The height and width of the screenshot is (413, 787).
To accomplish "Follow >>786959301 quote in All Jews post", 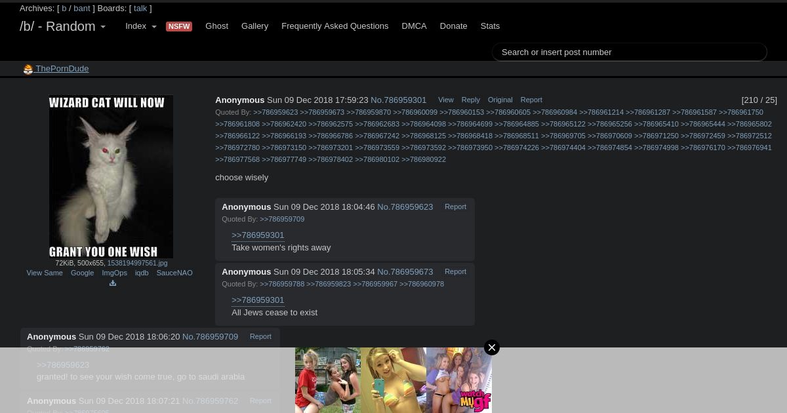I will tap(258, 300).
